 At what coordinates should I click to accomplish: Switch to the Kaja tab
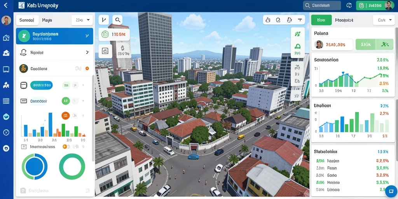(x=47, y=20)
